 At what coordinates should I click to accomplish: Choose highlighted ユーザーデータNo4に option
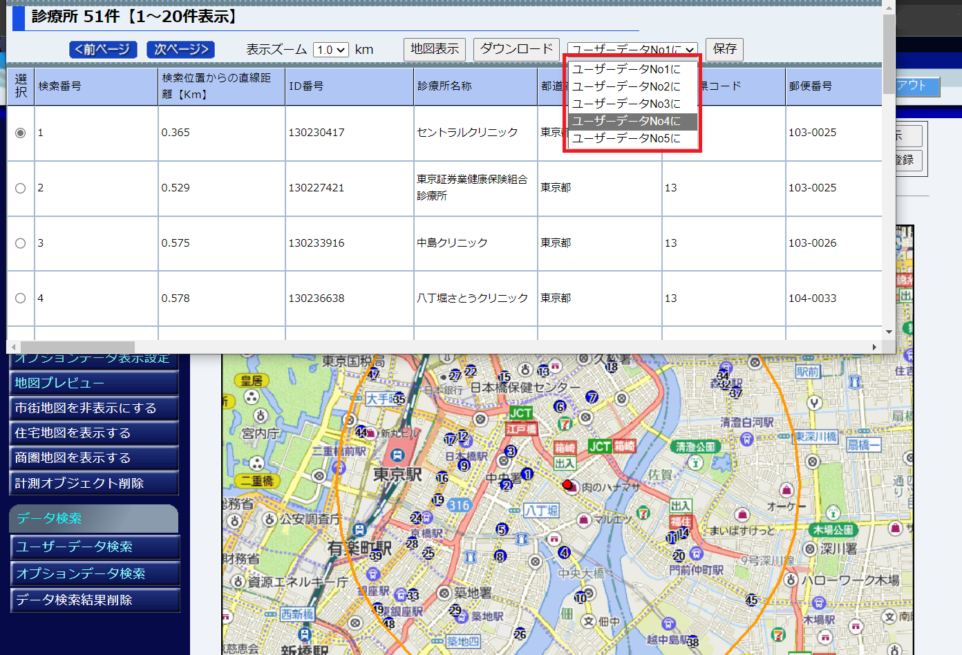pyautogui.click(x=632, y=121)
